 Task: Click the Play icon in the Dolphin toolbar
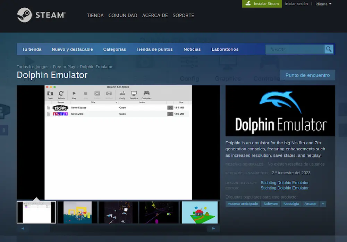(74, 94)
